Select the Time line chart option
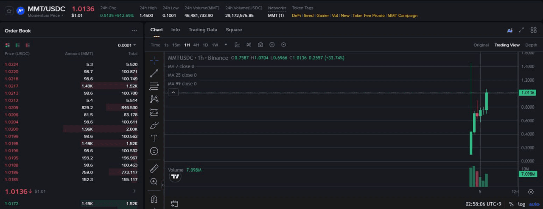 156,45
